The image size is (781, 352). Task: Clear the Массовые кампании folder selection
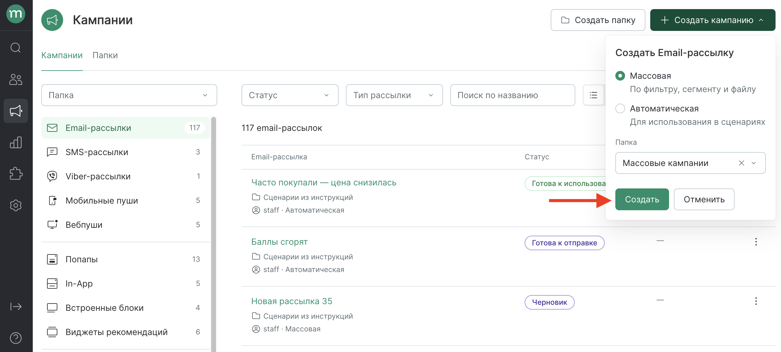(742, 163)
